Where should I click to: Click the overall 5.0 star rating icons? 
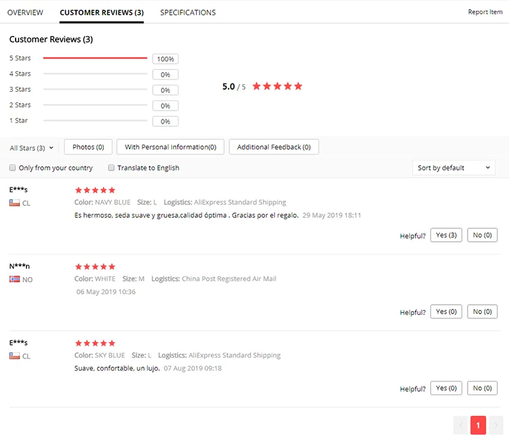277,86
